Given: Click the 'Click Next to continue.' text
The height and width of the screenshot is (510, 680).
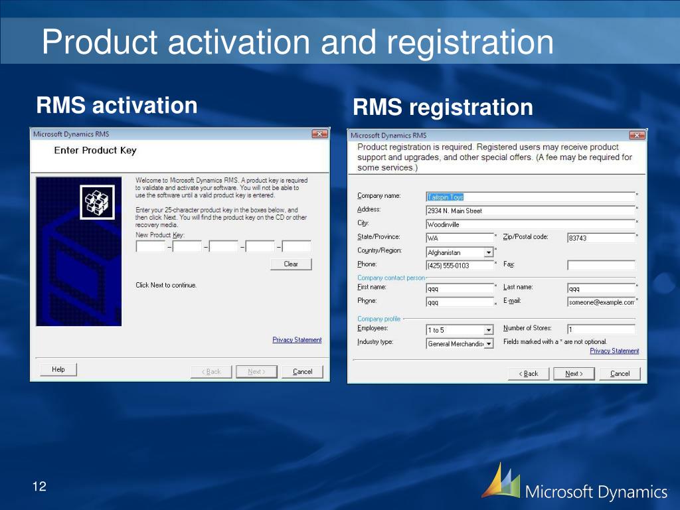Looking at the screenshot, I should (166, 285).
